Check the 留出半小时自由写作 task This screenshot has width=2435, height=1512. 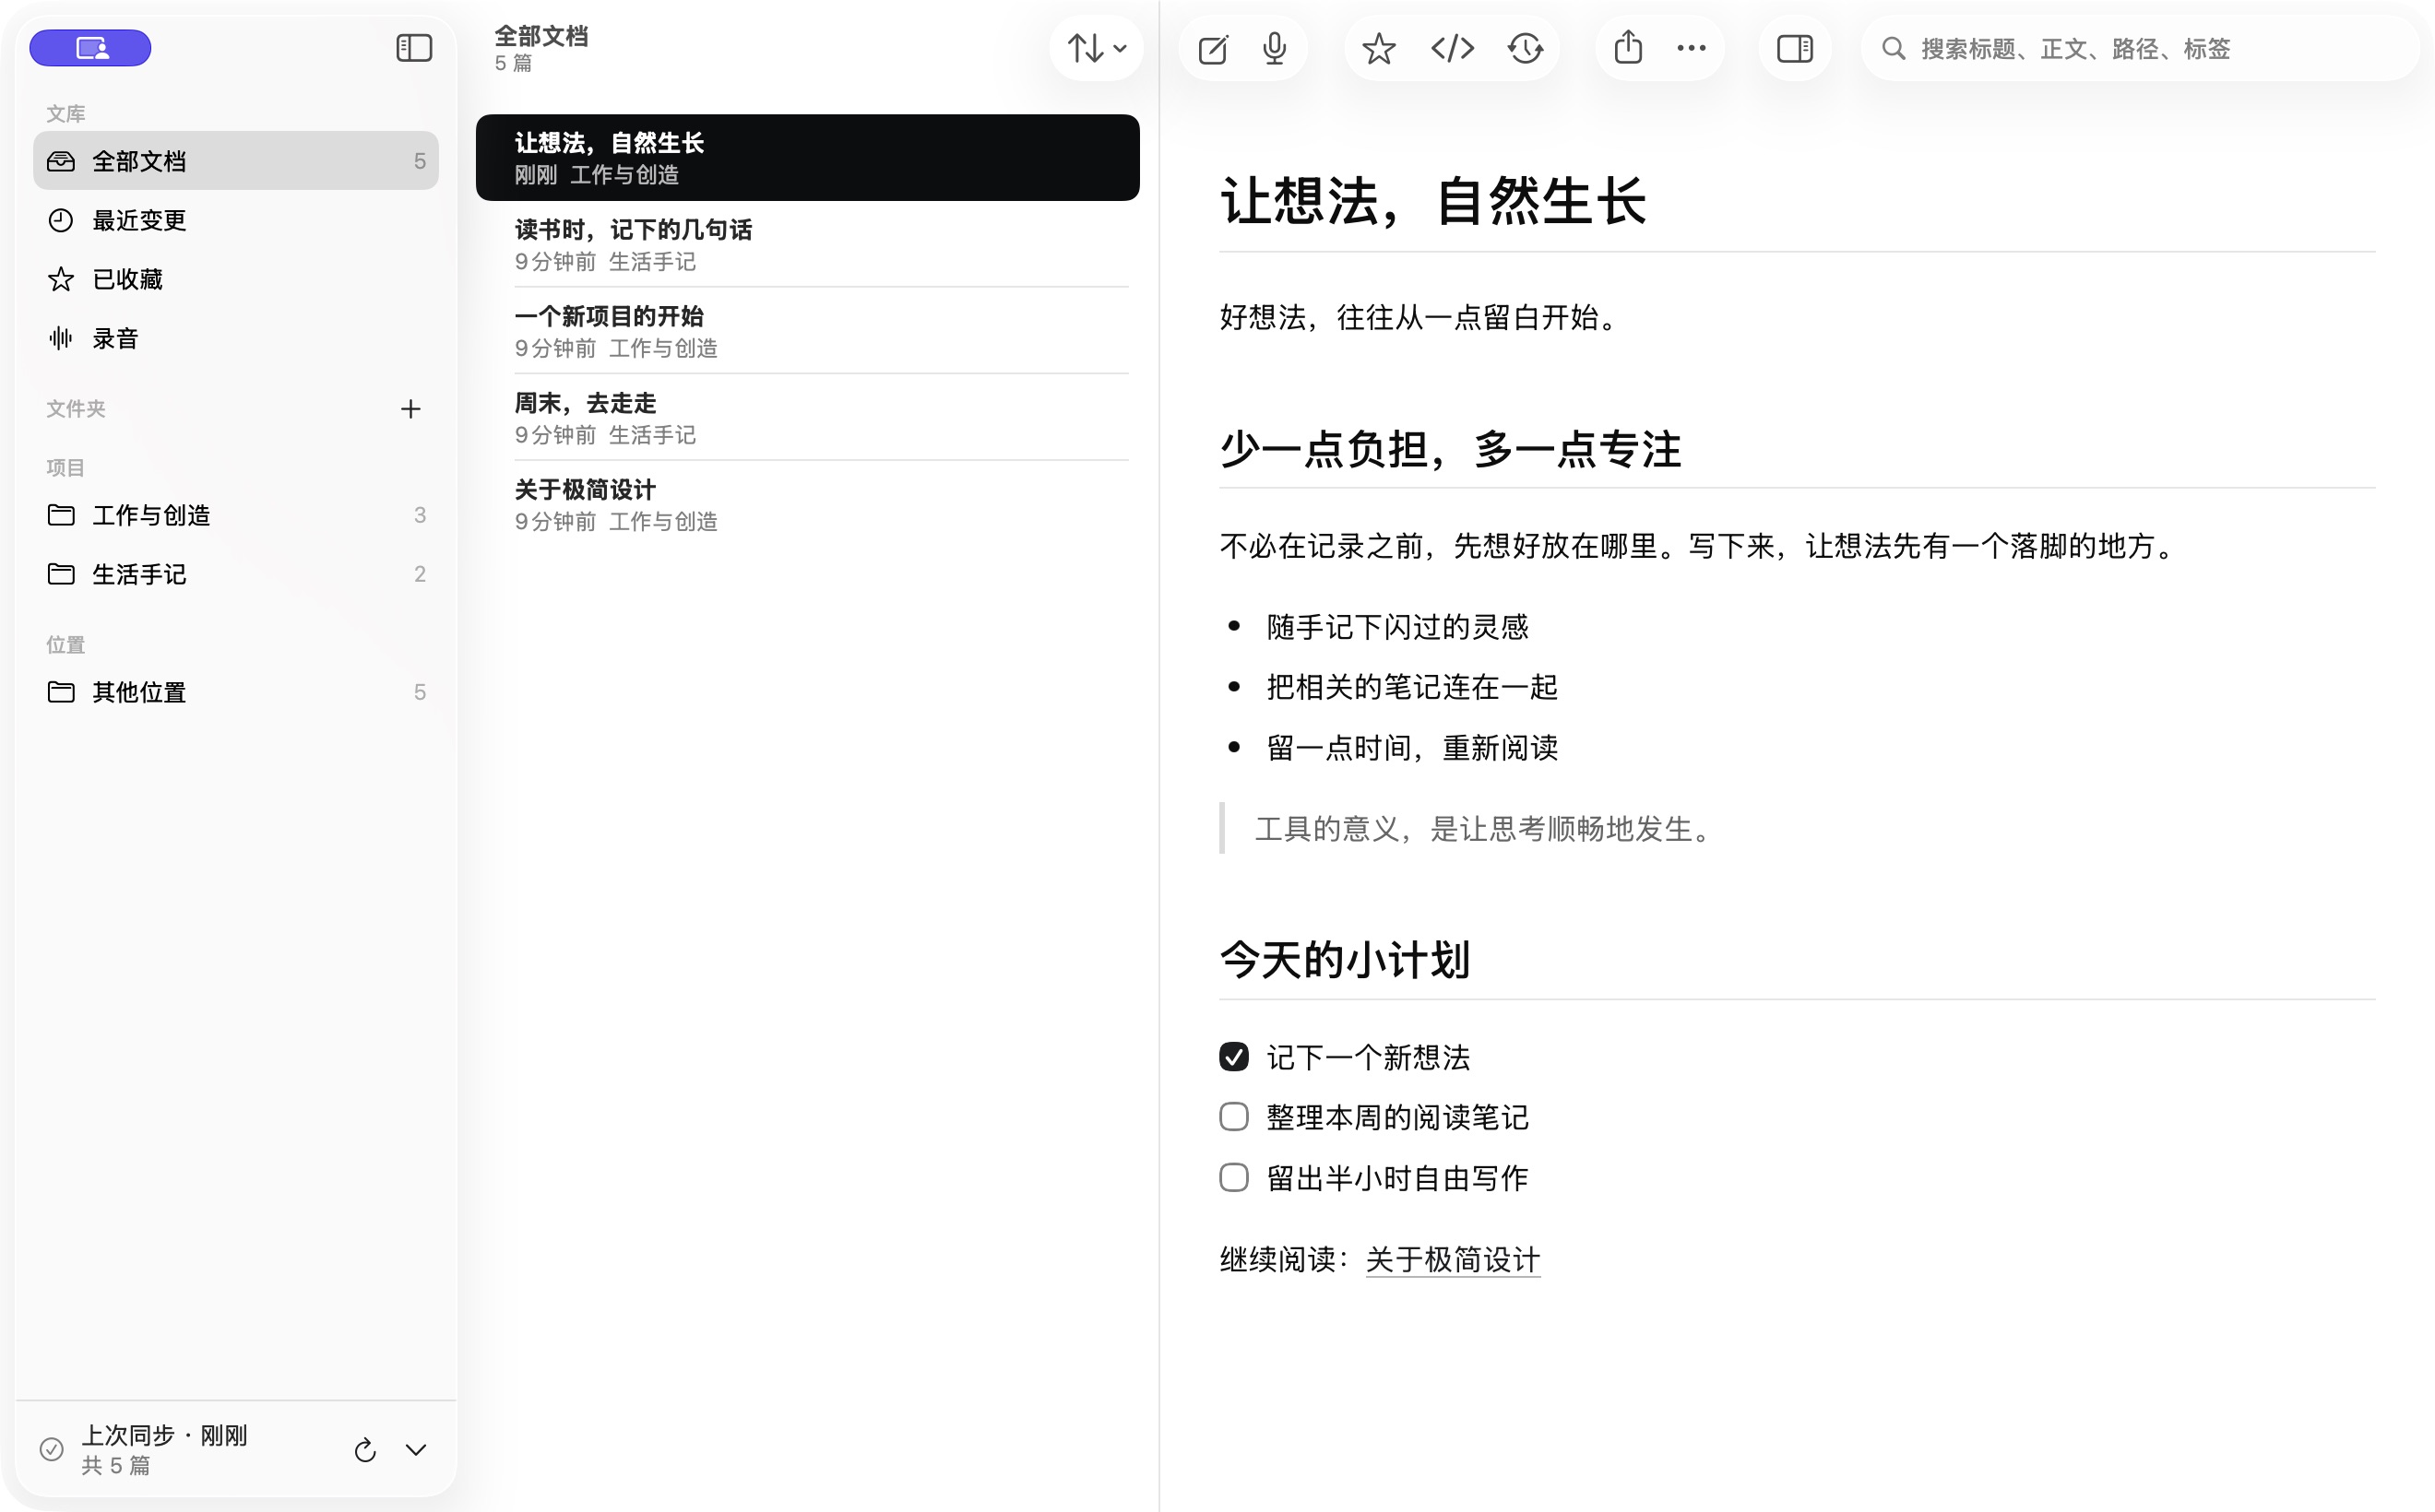pyautogui.click(x=1233, y=1177)
